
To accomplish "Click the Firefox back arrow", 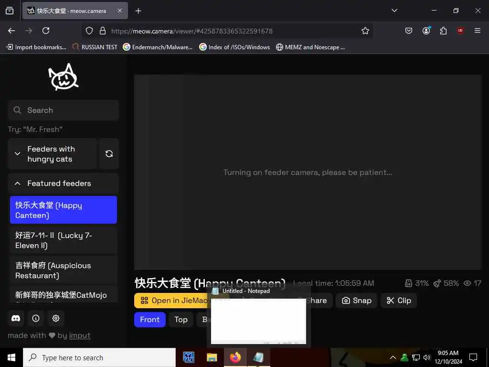I will (11, 31).
